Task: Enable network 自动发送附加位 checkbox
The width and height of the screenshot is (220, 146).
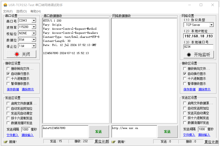Action: click(185, 108)
